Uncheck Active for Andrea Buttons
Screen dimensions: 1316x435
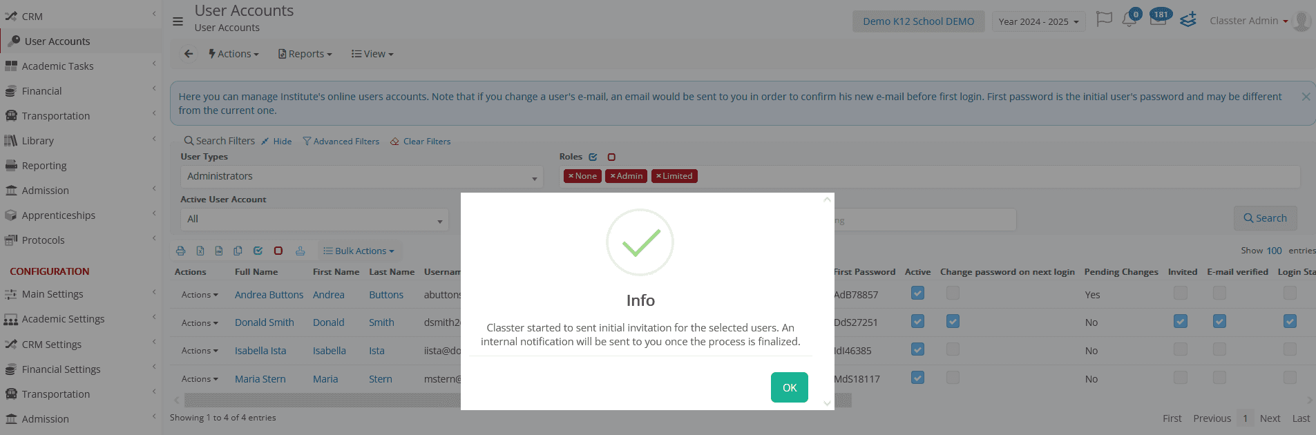[917, 293]
